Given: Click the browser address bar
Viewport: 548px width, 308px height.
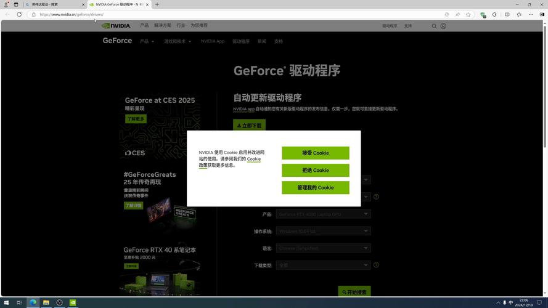Looking at the screenshot, I should point(234,14).
